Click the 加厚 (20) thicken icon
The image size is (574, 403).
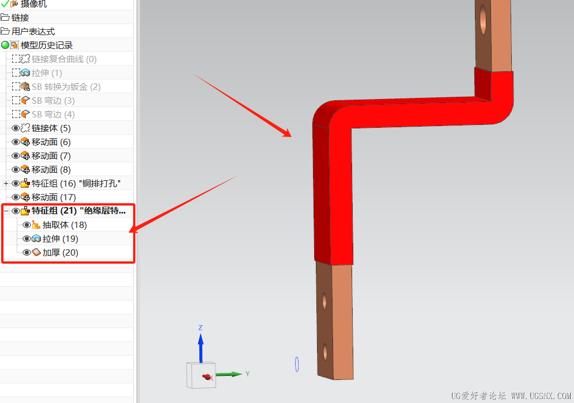[36, 252]
